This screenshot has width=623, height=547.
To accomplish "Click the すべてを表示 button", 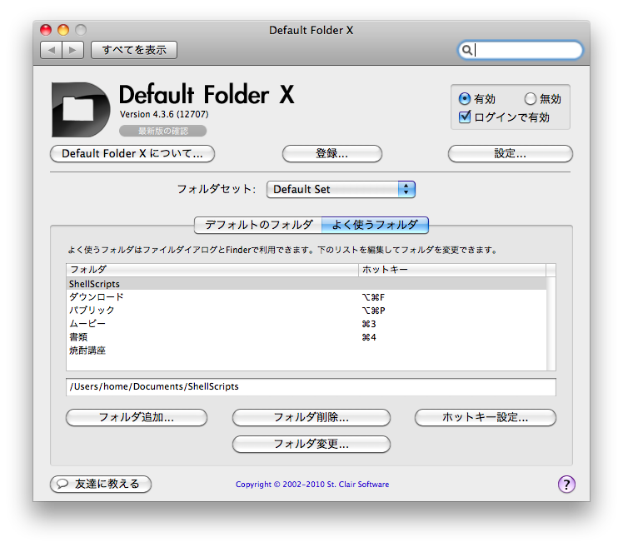I will [134, 50].
